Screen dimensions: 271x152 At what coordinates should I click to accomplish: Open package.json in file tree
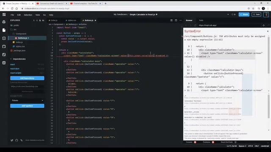pos(19,51)
